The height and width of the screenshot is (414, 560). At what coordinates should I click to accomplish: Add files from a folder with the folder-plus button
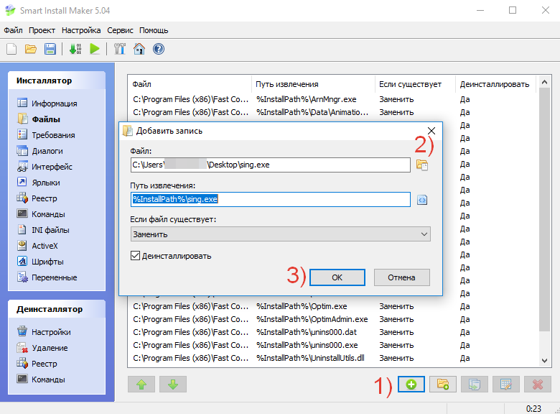[443, 385]
